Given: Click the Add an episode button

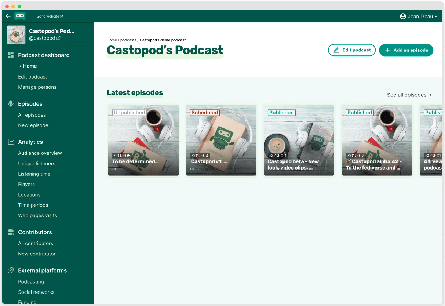Looking at the screenshot, I should [406, 50].
